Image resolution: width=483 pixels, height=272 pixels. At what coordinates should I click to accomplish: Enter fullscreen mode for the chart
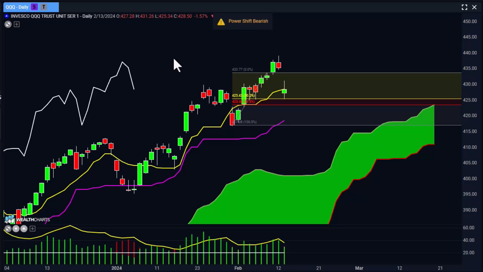(464, 7)
